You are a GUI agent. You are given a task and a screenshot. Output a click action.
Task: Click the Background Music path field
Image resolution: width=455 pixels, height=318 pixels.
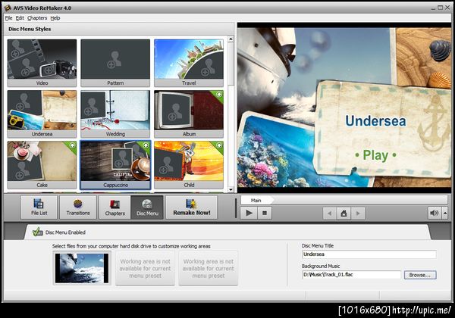coord(351,275)
